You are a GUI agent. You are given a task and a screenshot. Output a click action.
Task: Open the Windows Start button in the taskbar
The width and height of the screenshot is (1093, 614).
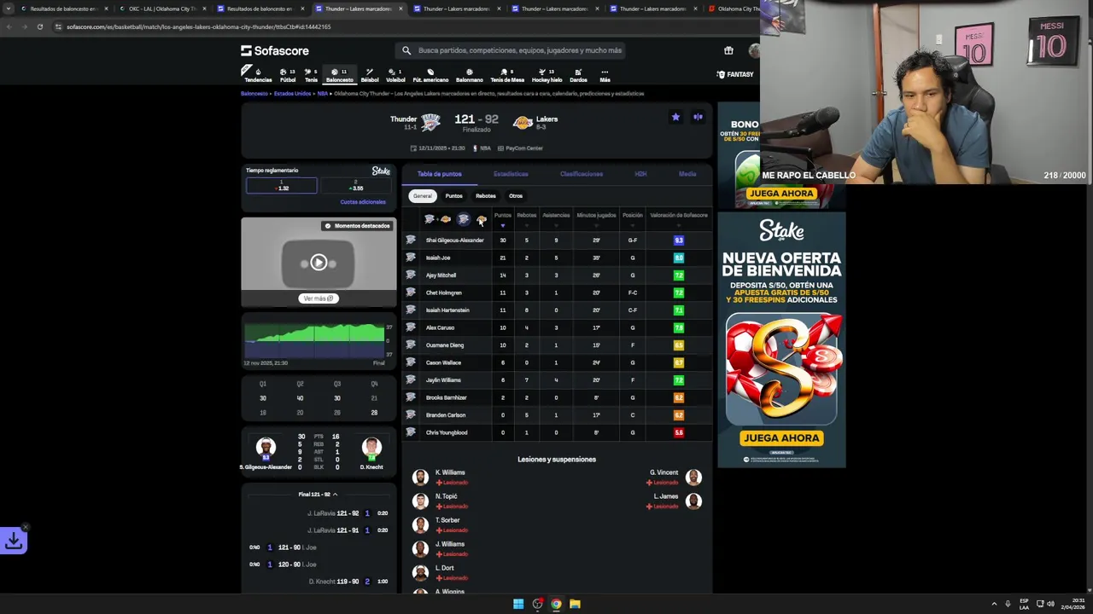coord(518,604)
